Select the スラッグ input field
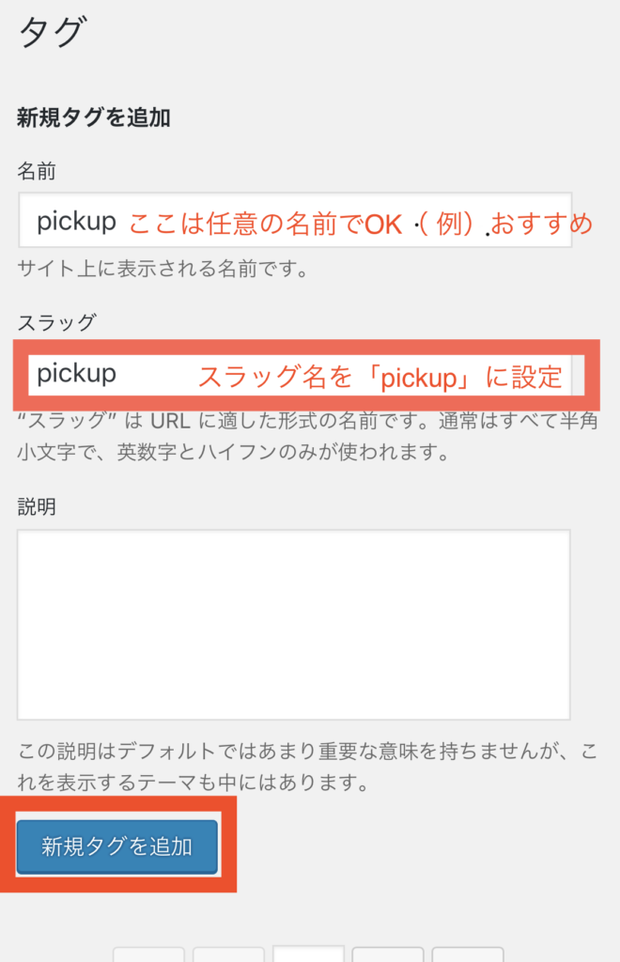The height and width of the screenshot is (962, 620). coord(300,375)
